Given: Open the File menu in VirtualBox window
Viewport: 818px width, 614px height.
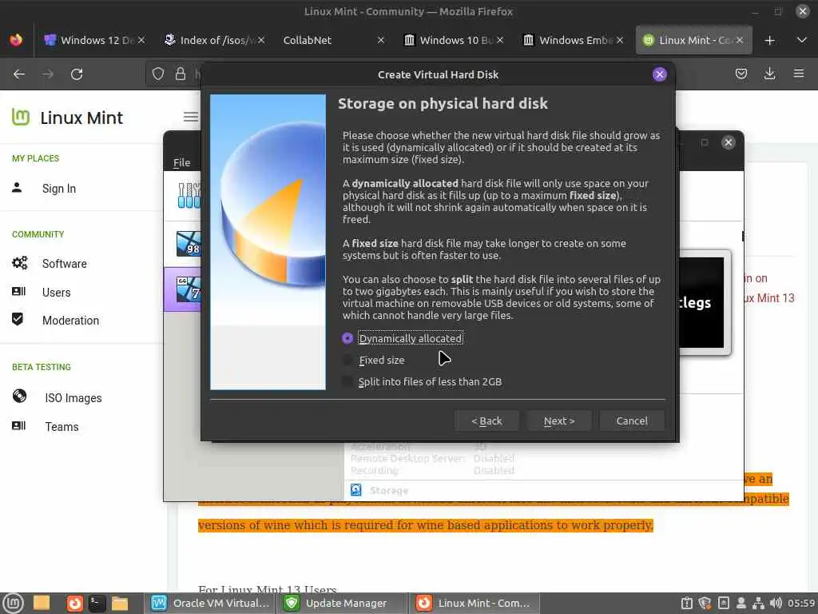Looking at the screenshot, I should point(181,162).
